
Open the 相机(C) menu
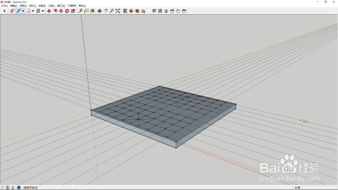[32, 6]
